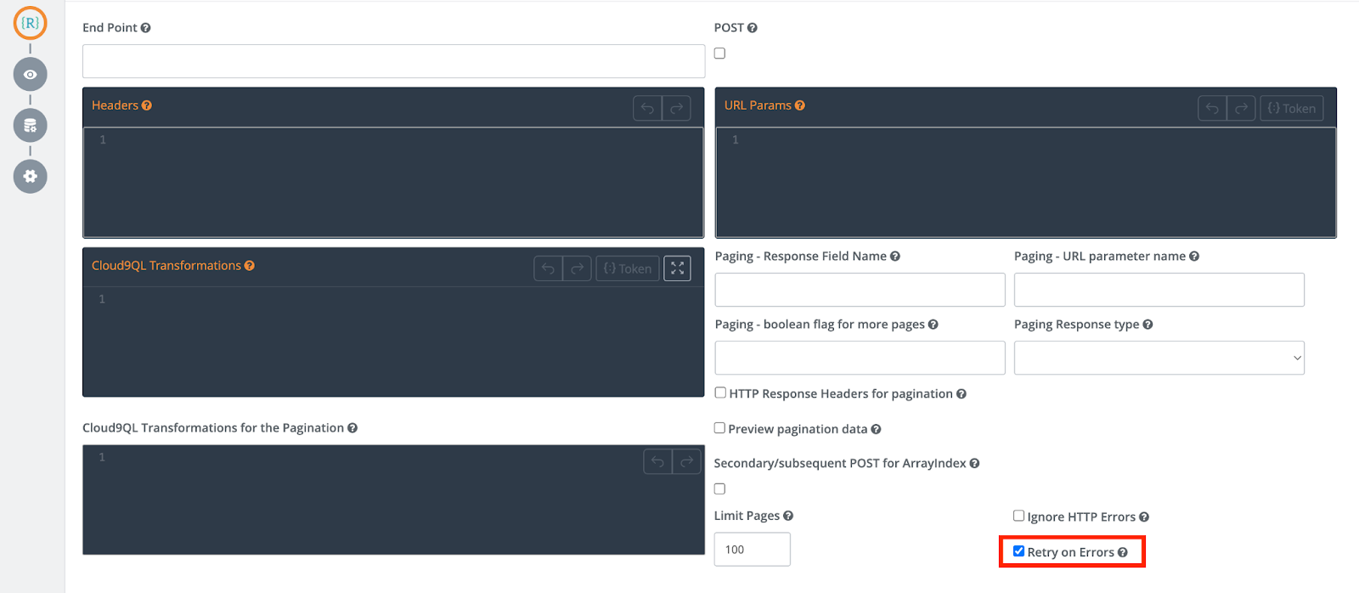Click inside the Headers code editor
The height and width of the screenshot is (593, 1359).
point(393,182)
